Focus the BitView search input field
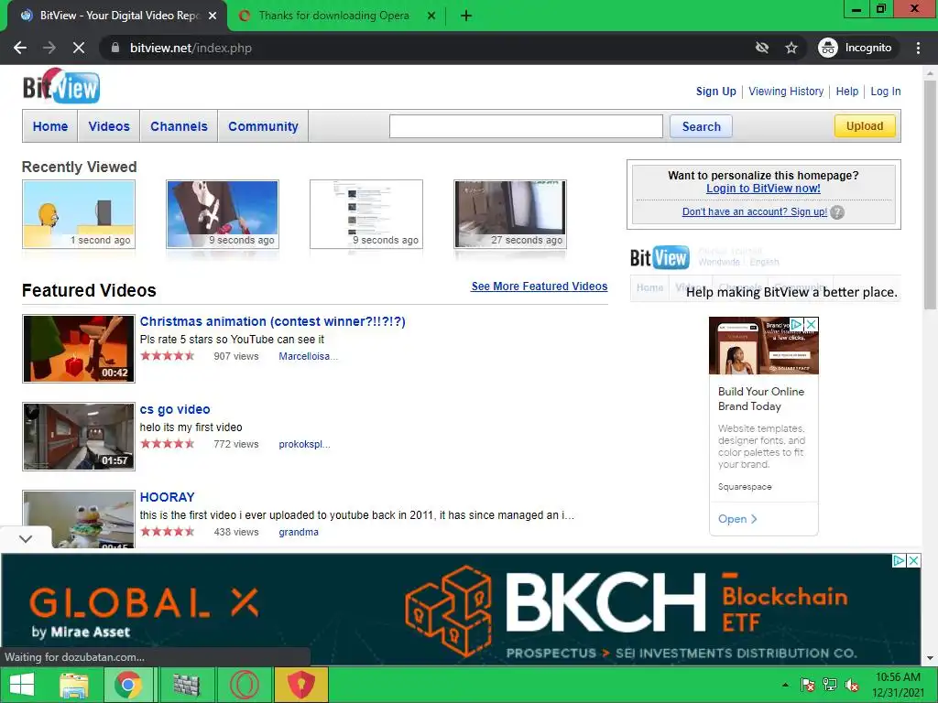This screenshot has width=938, height=703. (x=526, y=126)
